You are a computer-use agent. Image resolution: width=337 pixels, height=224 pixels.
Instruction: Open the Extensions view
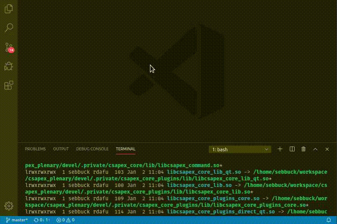pos(8,85)
